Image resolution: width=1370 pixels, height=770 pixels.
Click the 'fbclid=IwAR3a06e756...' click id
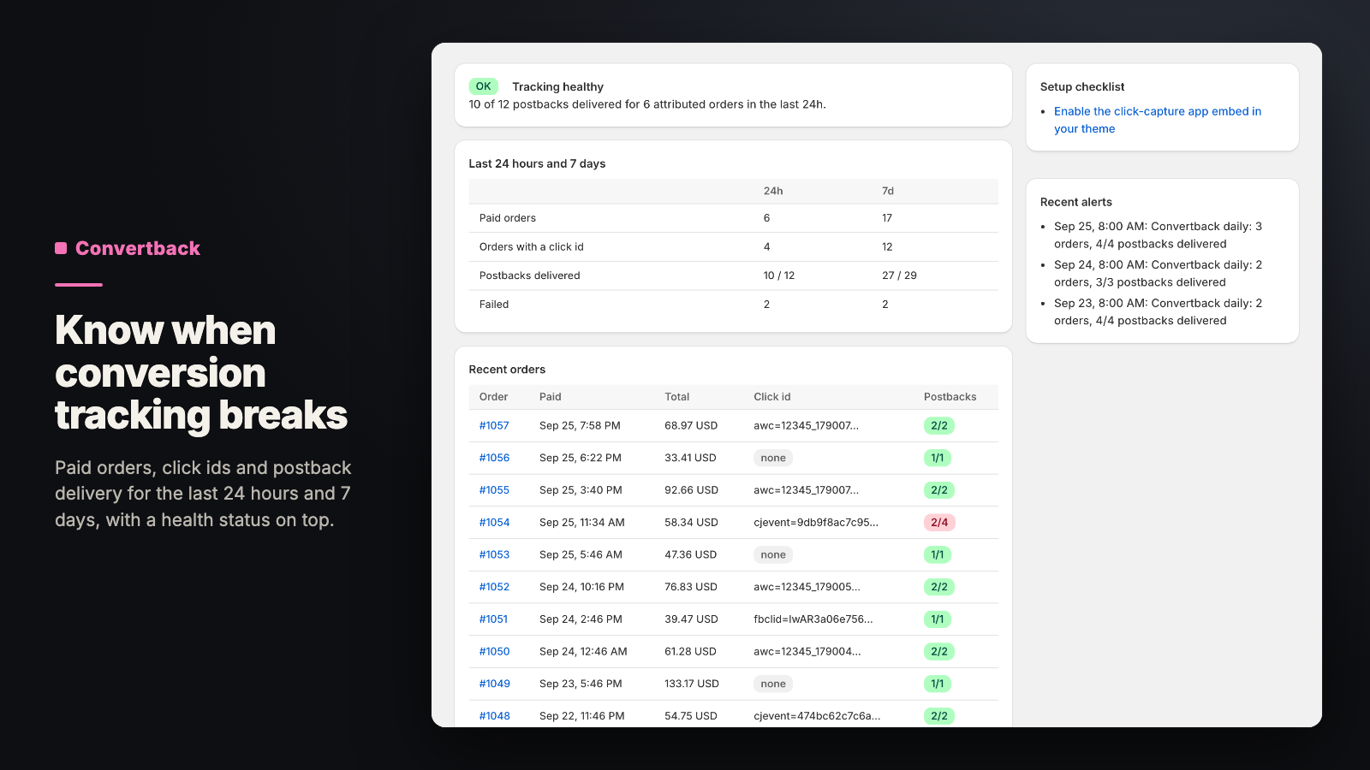[x=813, y=619]
